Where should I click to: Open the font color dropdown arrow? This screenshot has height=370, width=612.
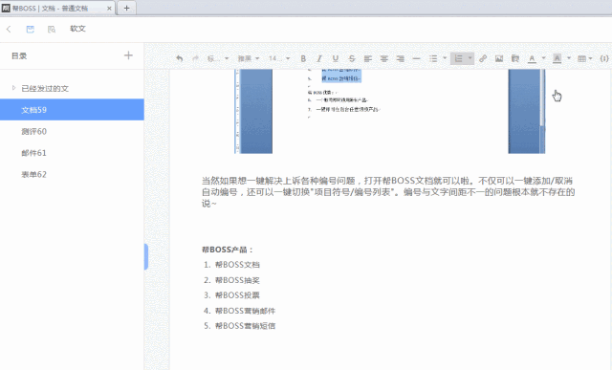tap(543, 58)
